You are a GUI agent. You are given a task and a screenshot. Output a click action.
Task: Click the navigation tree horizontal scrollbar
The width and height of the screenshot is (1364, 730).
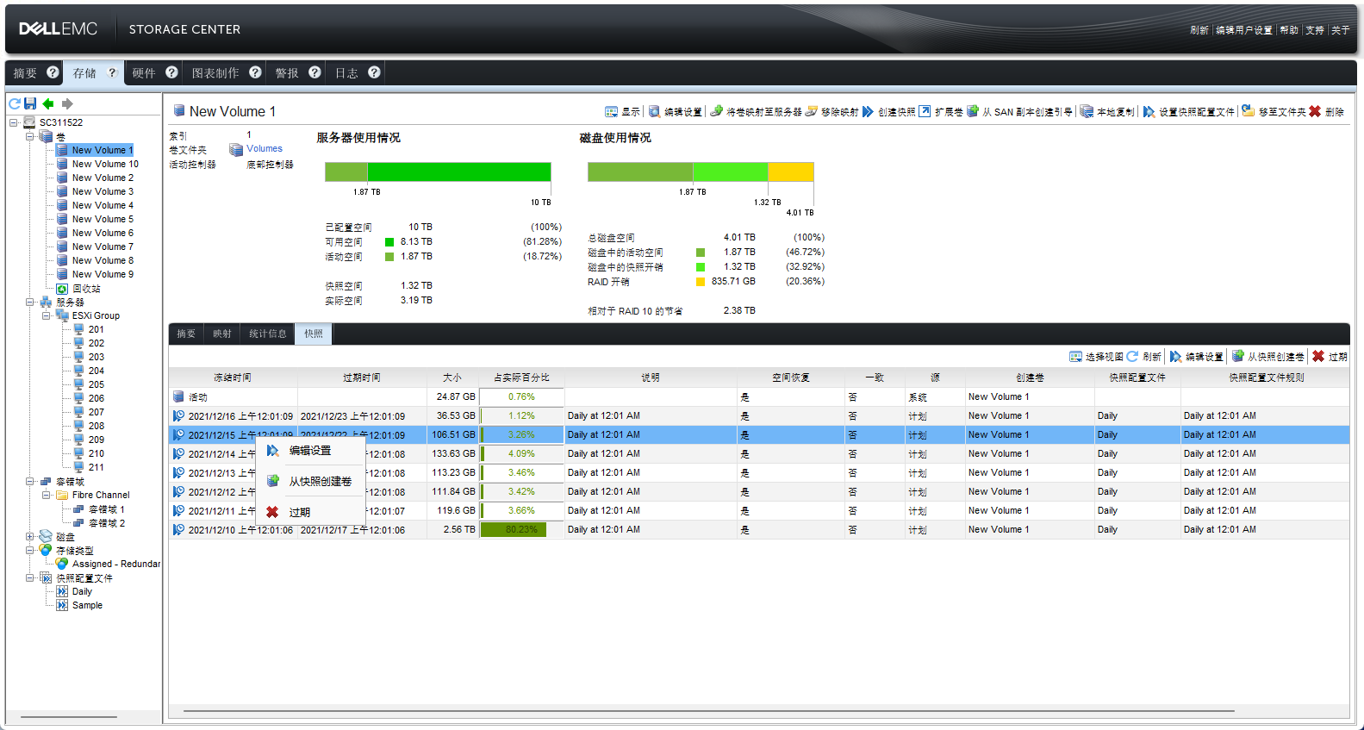coord(69,716)
